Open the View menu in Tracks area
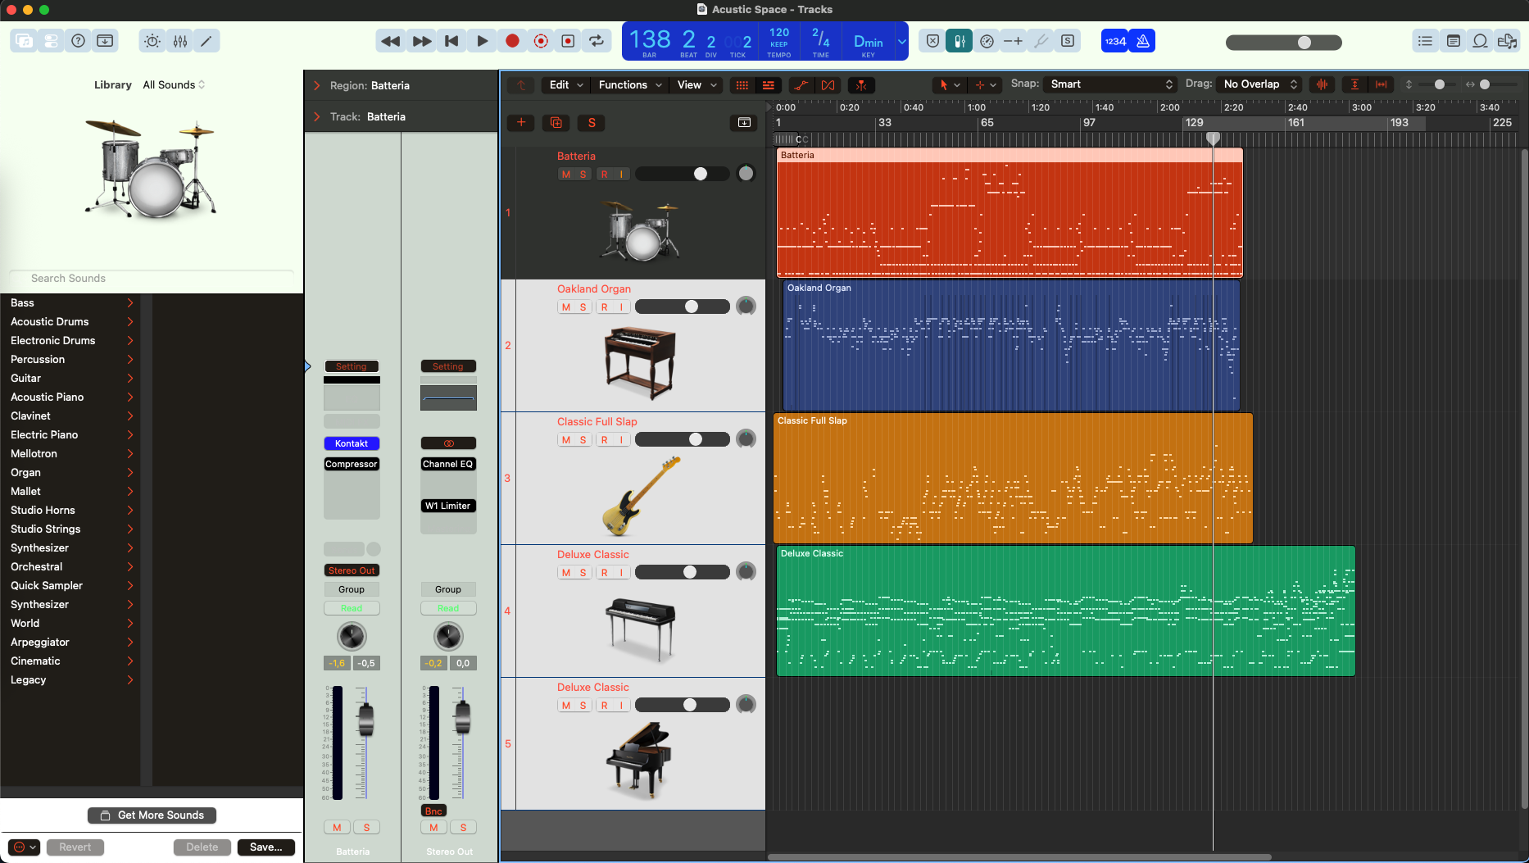The height and width of the screenshot is (863, 1529). [696, 84]
